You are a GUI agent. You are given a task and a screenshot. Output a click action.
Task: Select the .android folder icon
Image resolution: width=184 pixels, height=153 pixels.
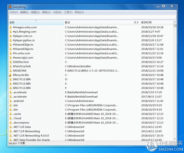click(x=11, y=101)
